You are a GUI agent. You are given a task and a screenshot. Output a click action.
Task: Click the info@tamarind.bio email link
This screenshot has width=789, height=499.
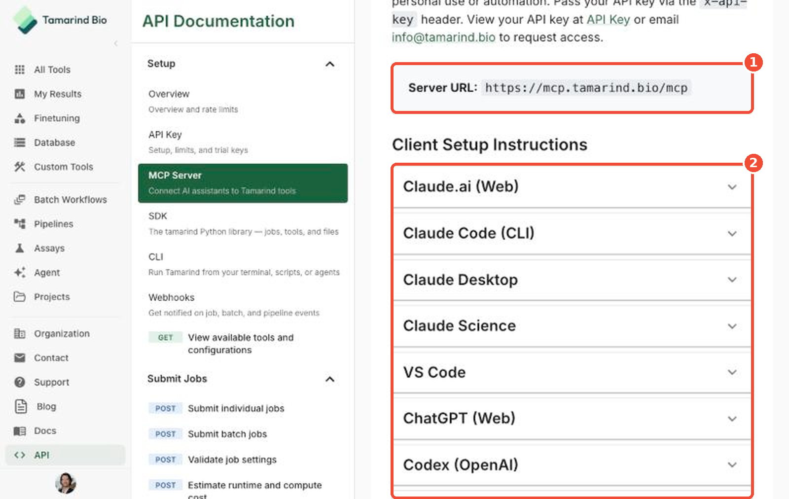coord(443,37)
